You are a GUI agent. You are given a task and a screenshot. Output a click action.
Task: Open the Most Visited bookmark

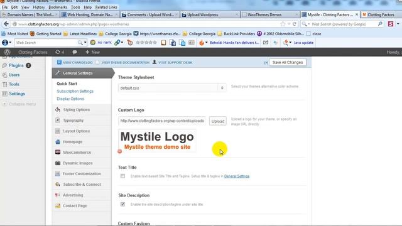[14, 33]
